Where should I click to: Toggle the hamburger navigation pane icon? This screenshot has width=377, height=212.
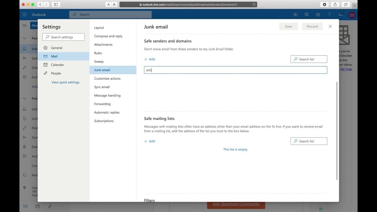[25, 26]
